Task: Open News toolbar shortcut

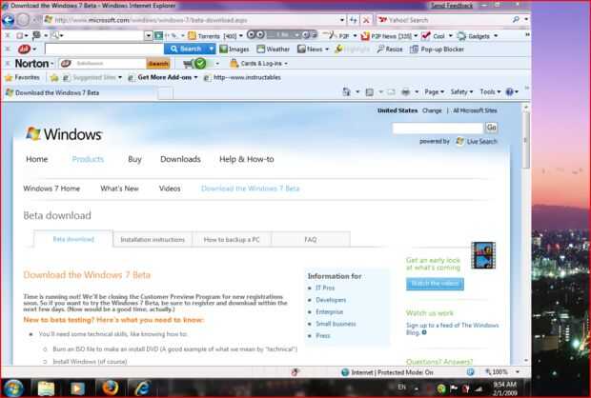Action: [313, 49]
